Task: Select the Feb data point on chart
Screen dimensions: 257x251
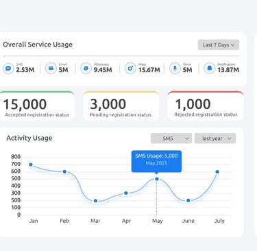Action: (64, 171)
